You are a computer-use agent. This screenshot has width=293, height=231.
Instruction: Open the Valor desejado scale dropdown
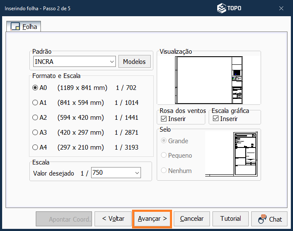137,173
